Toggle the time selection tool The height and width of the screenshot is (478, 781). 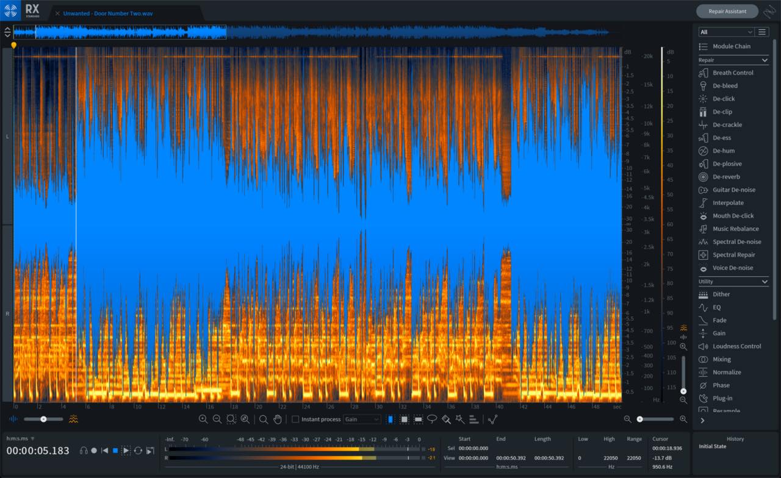390,419
